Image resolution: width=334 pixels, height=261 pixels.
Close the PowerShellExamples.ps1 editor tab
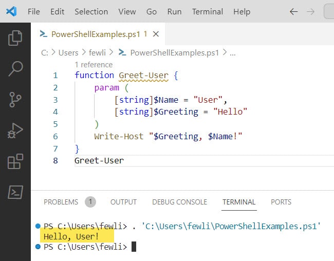(156, 34)
